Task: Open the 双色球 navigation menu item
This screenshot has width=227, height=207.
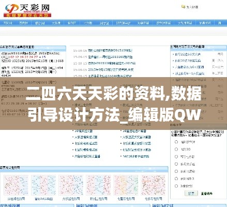Action: [x=23, y=23]
